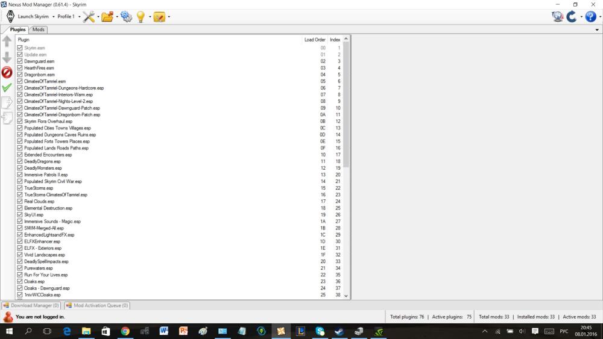Screen dimensions: 603x339
Task: Expand the Profile 1 dropdown arrow
Action: (79, 16)
